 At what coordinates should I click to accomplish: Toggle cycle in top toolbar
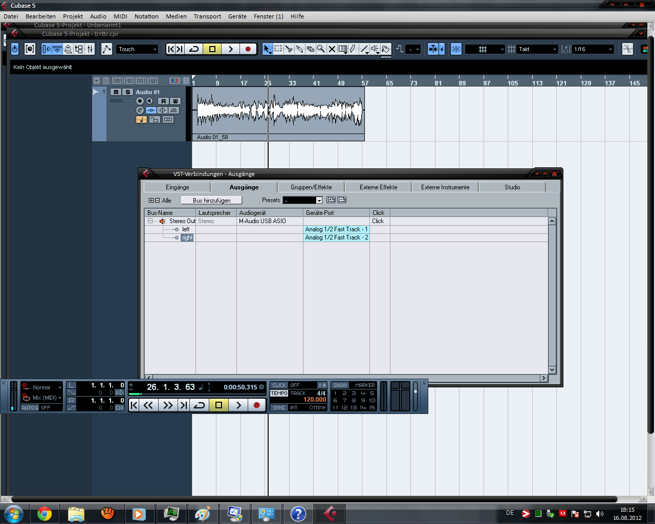pos(194,49)
